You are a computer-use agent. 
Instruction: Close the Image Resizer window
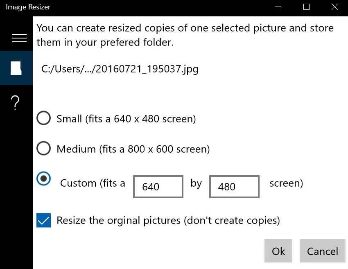click(334, 7)
